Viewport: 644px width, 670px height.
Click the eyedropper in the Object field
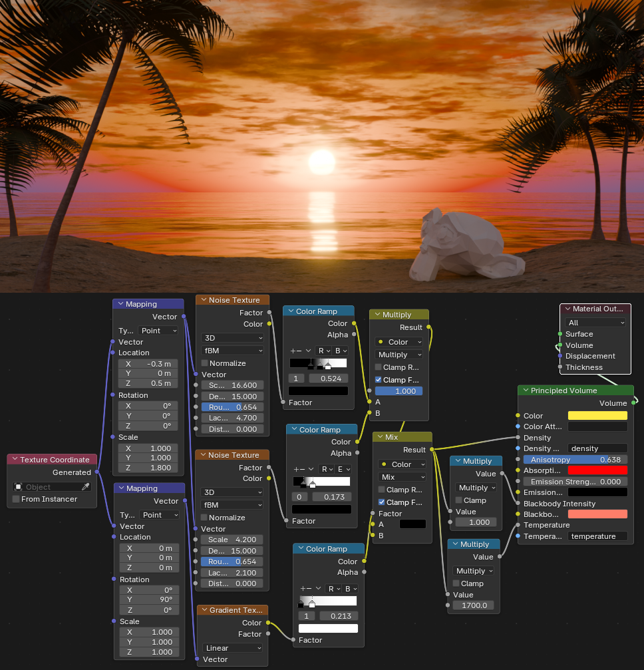[85, 487]
